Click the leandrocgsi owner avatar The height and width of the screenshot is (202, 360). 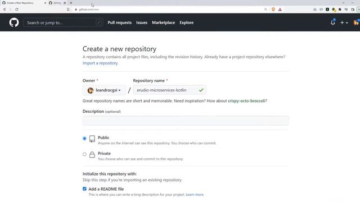91,90
